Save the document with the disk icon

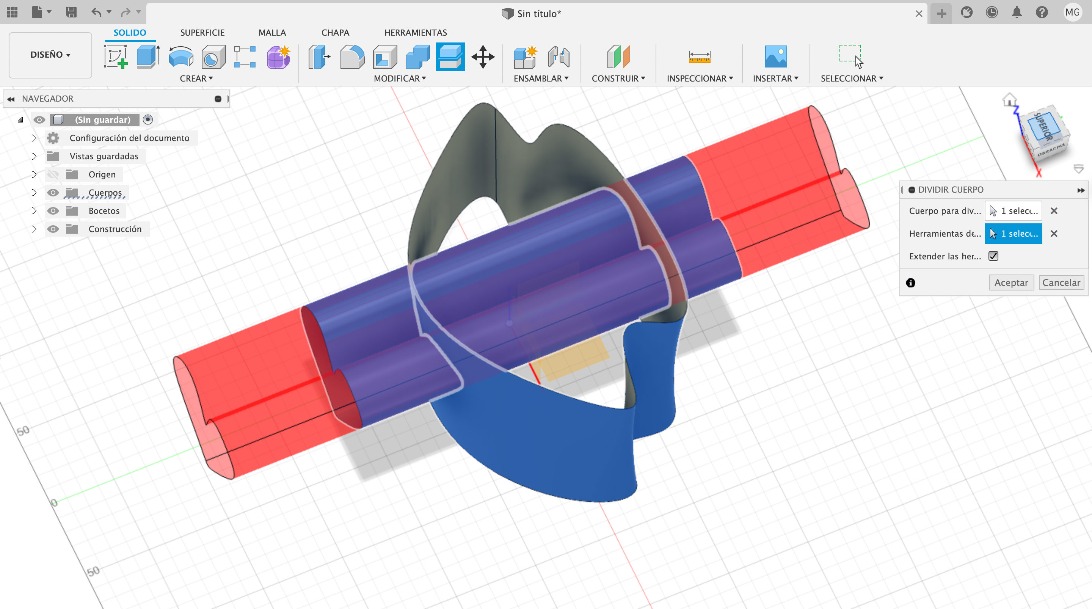point(71,12)
